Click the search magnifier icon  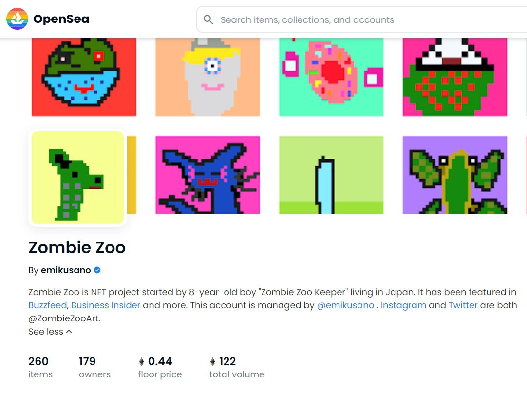coord(208,20)
